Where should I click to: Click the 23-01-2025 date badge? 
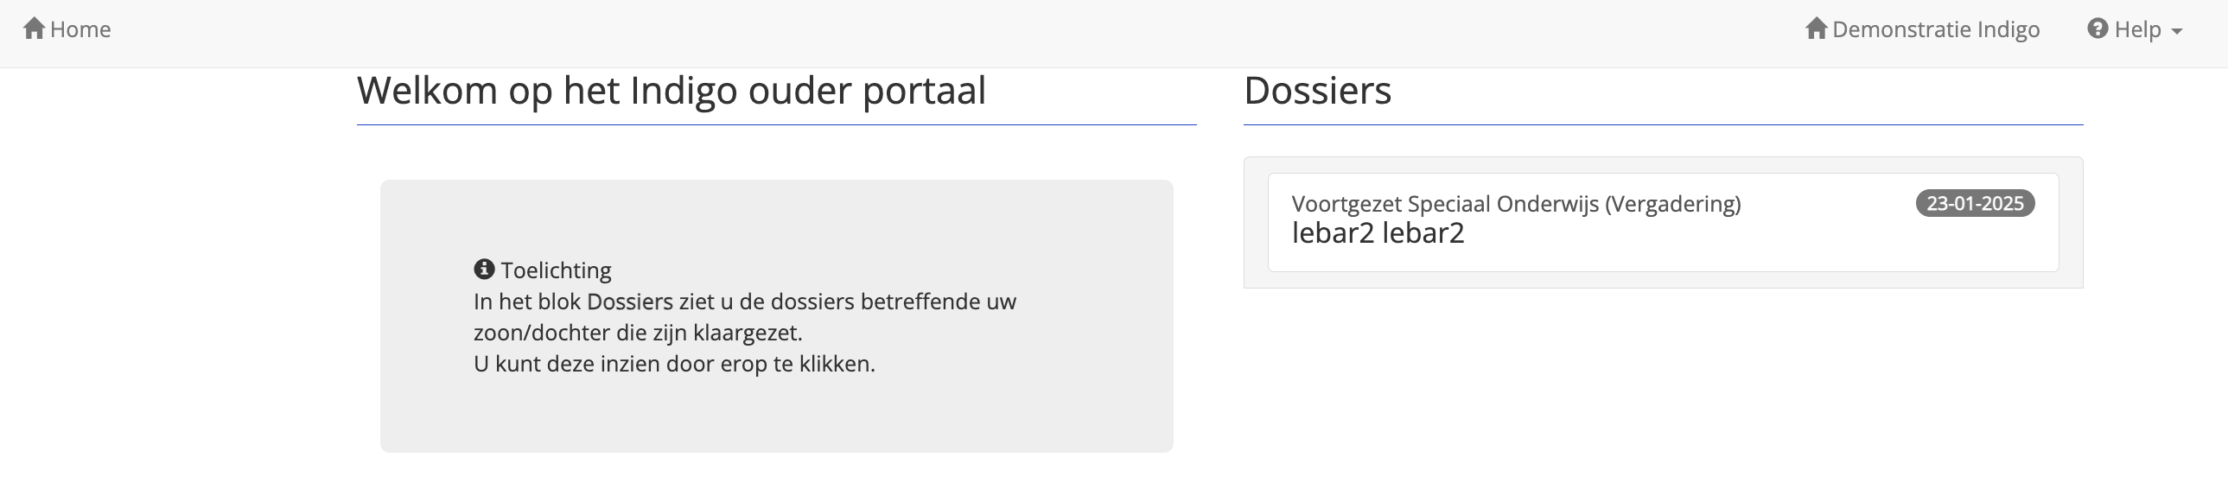[1975, 204]
